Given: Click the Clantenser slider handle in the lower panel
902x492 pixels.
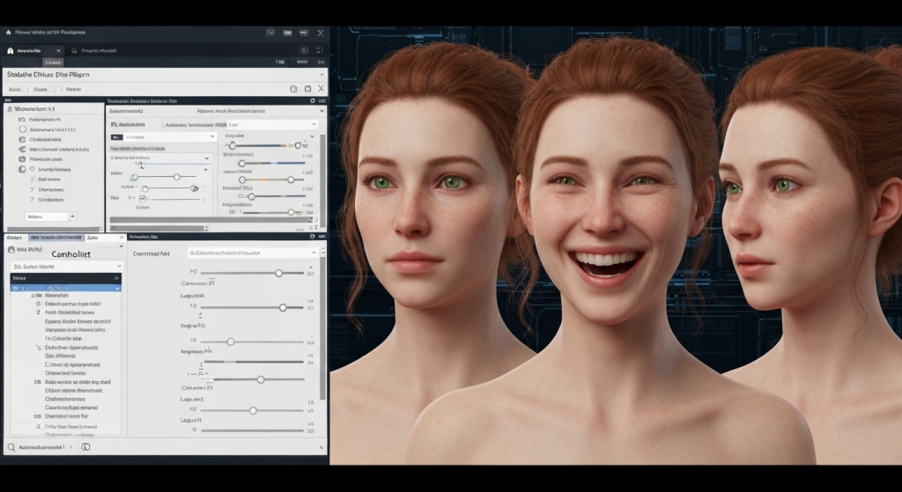Looking at the screenshot, I should pyautogui.click(x=278, y=273).
